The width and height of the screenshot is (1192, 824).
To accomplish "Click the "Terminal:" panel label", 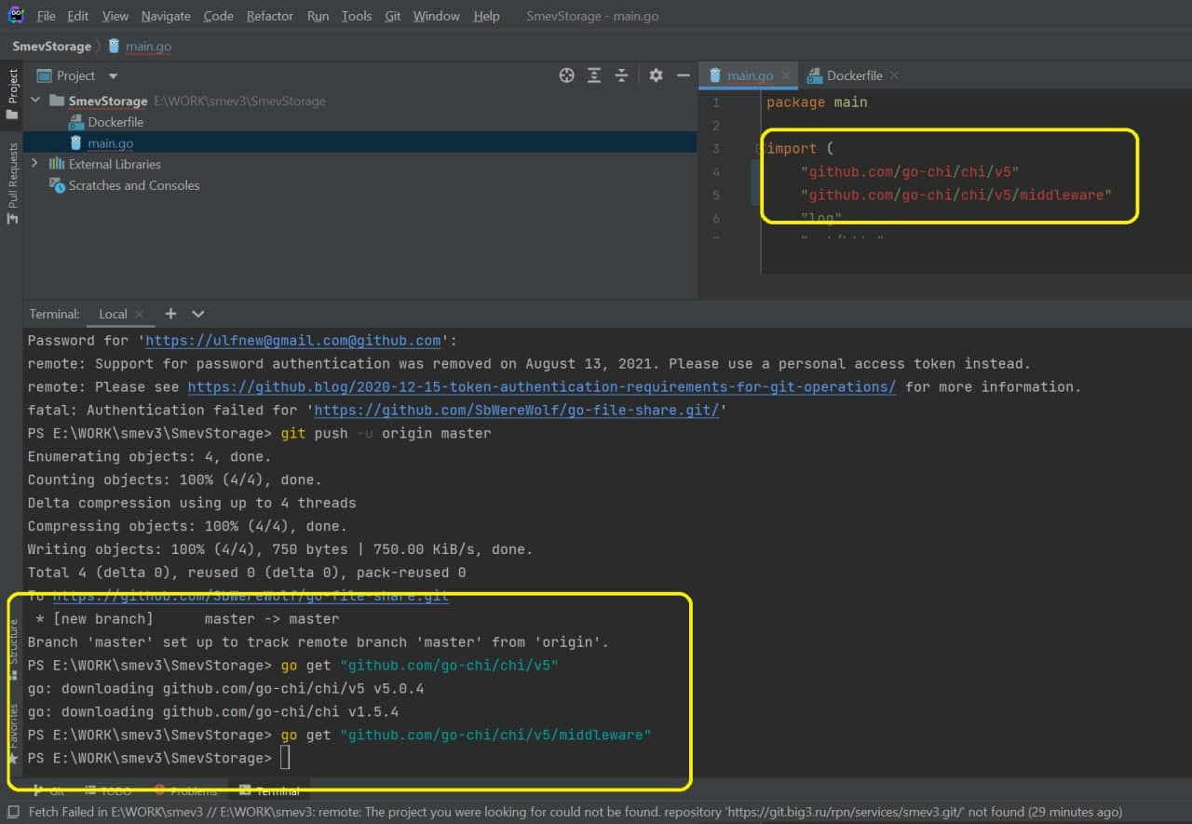I will coord(54,314).
